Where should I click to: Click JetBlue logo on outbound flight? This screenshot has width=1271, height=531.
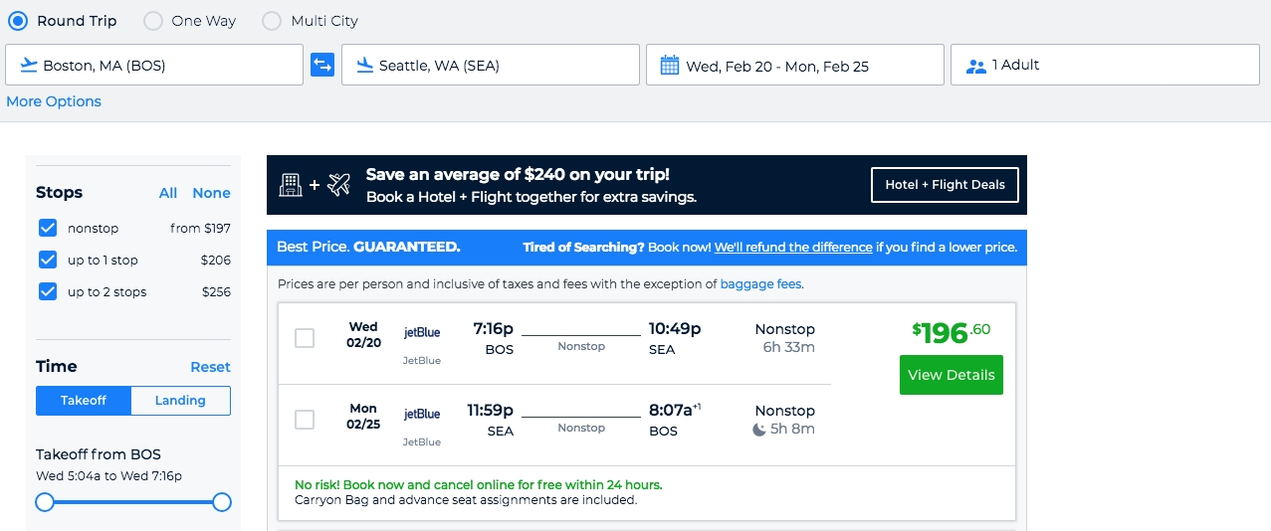click(x=421, y=332)
